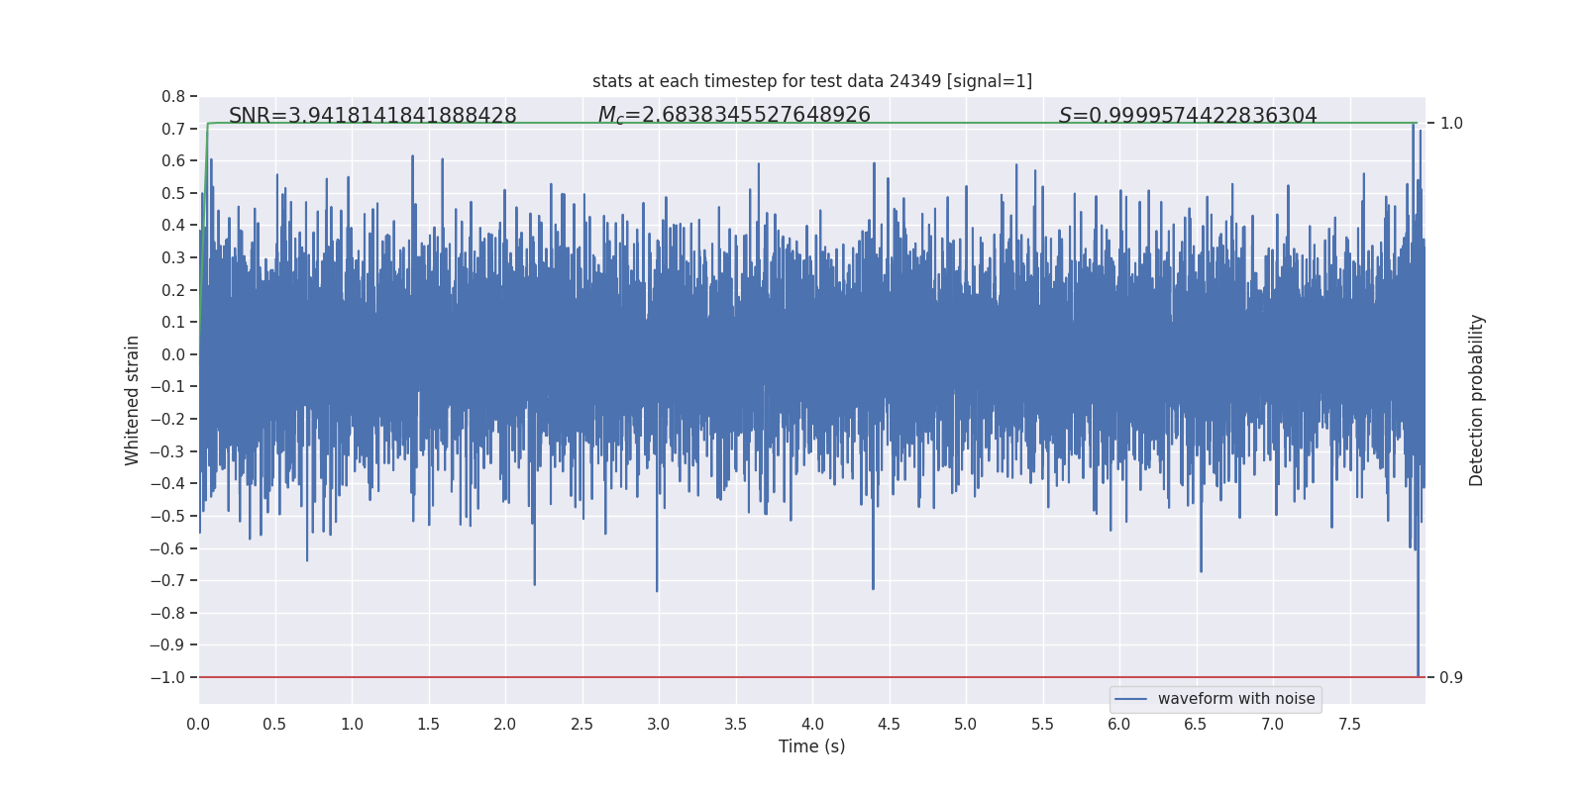Select the 0.9 tick on Detection probability axis
Screen dimensions: 1585x792
(1451, 678)
